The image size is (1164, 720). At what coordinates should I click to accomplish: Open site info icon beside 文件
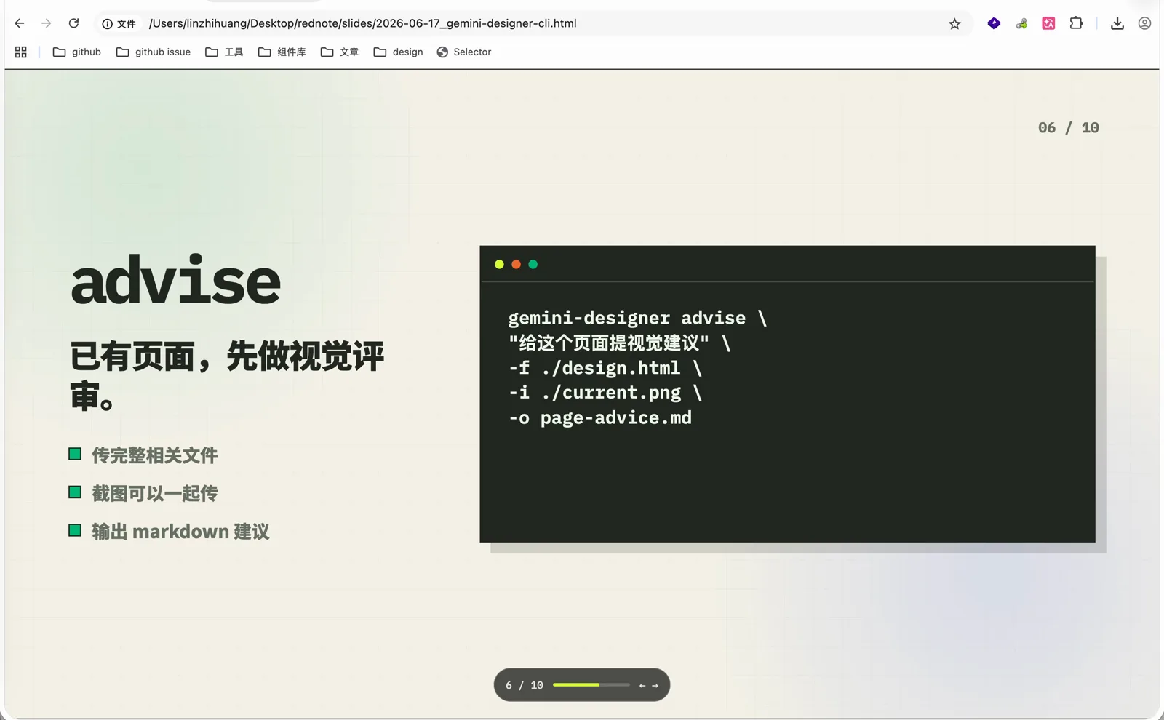coord(108,24)
